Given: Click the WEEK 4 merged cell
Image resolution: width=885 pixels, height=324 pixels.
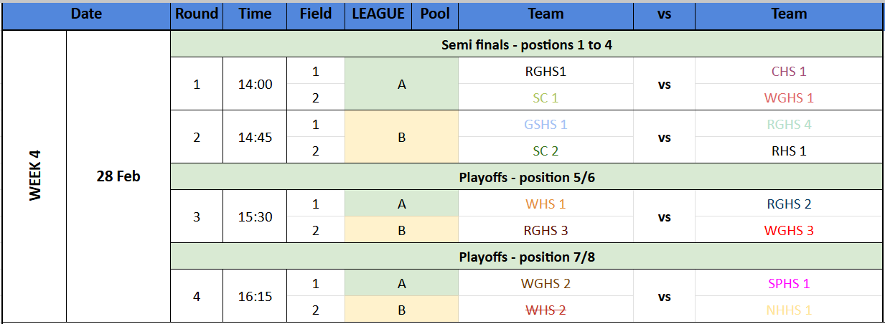Looking at the screenshot, I should click(35, 176).
